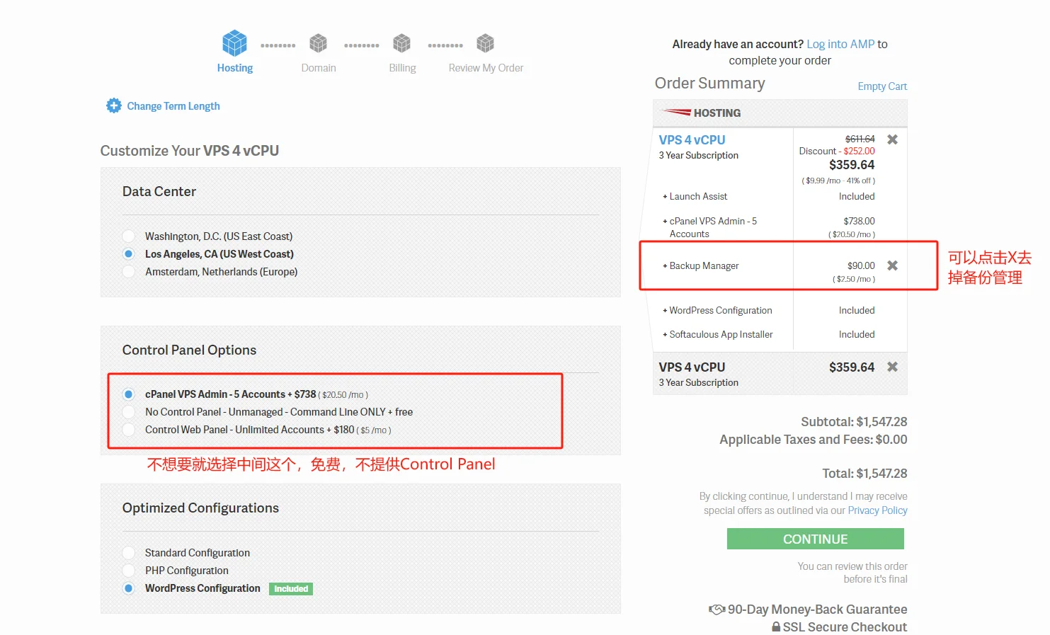Go to the Domain step label
1050x635 pixels.
tap(319, 68)
